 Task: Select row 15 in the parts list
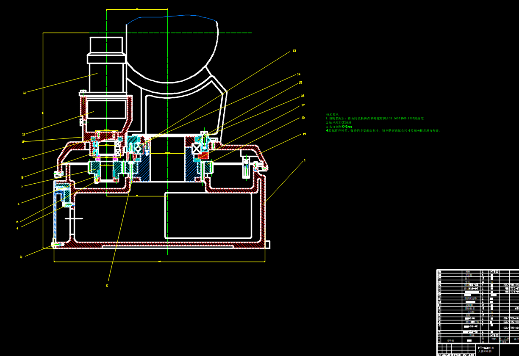(478, 285)
